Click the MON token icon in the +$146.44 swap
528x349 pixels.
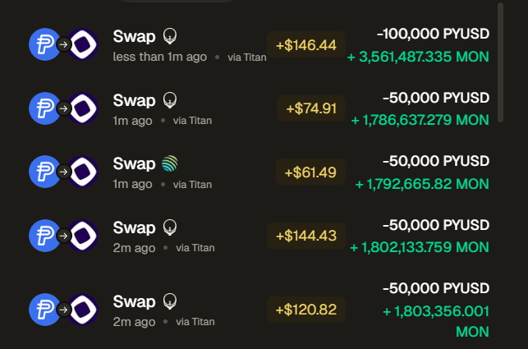click(x=84, y=44)
